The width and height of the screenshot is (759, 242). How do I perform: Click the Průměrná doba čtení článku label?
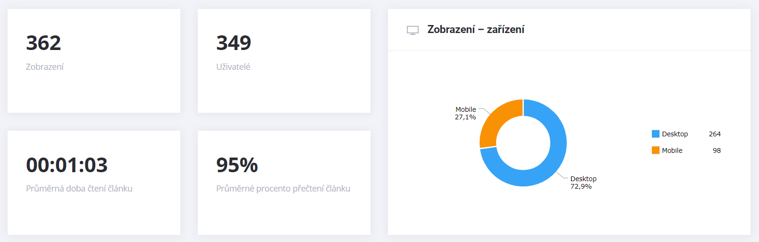click(79, 189)
